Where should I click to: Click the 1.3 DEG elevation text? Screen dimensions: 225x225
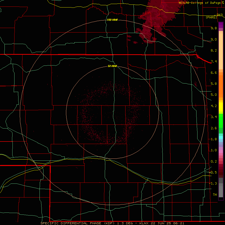click(x=125, y=223)
